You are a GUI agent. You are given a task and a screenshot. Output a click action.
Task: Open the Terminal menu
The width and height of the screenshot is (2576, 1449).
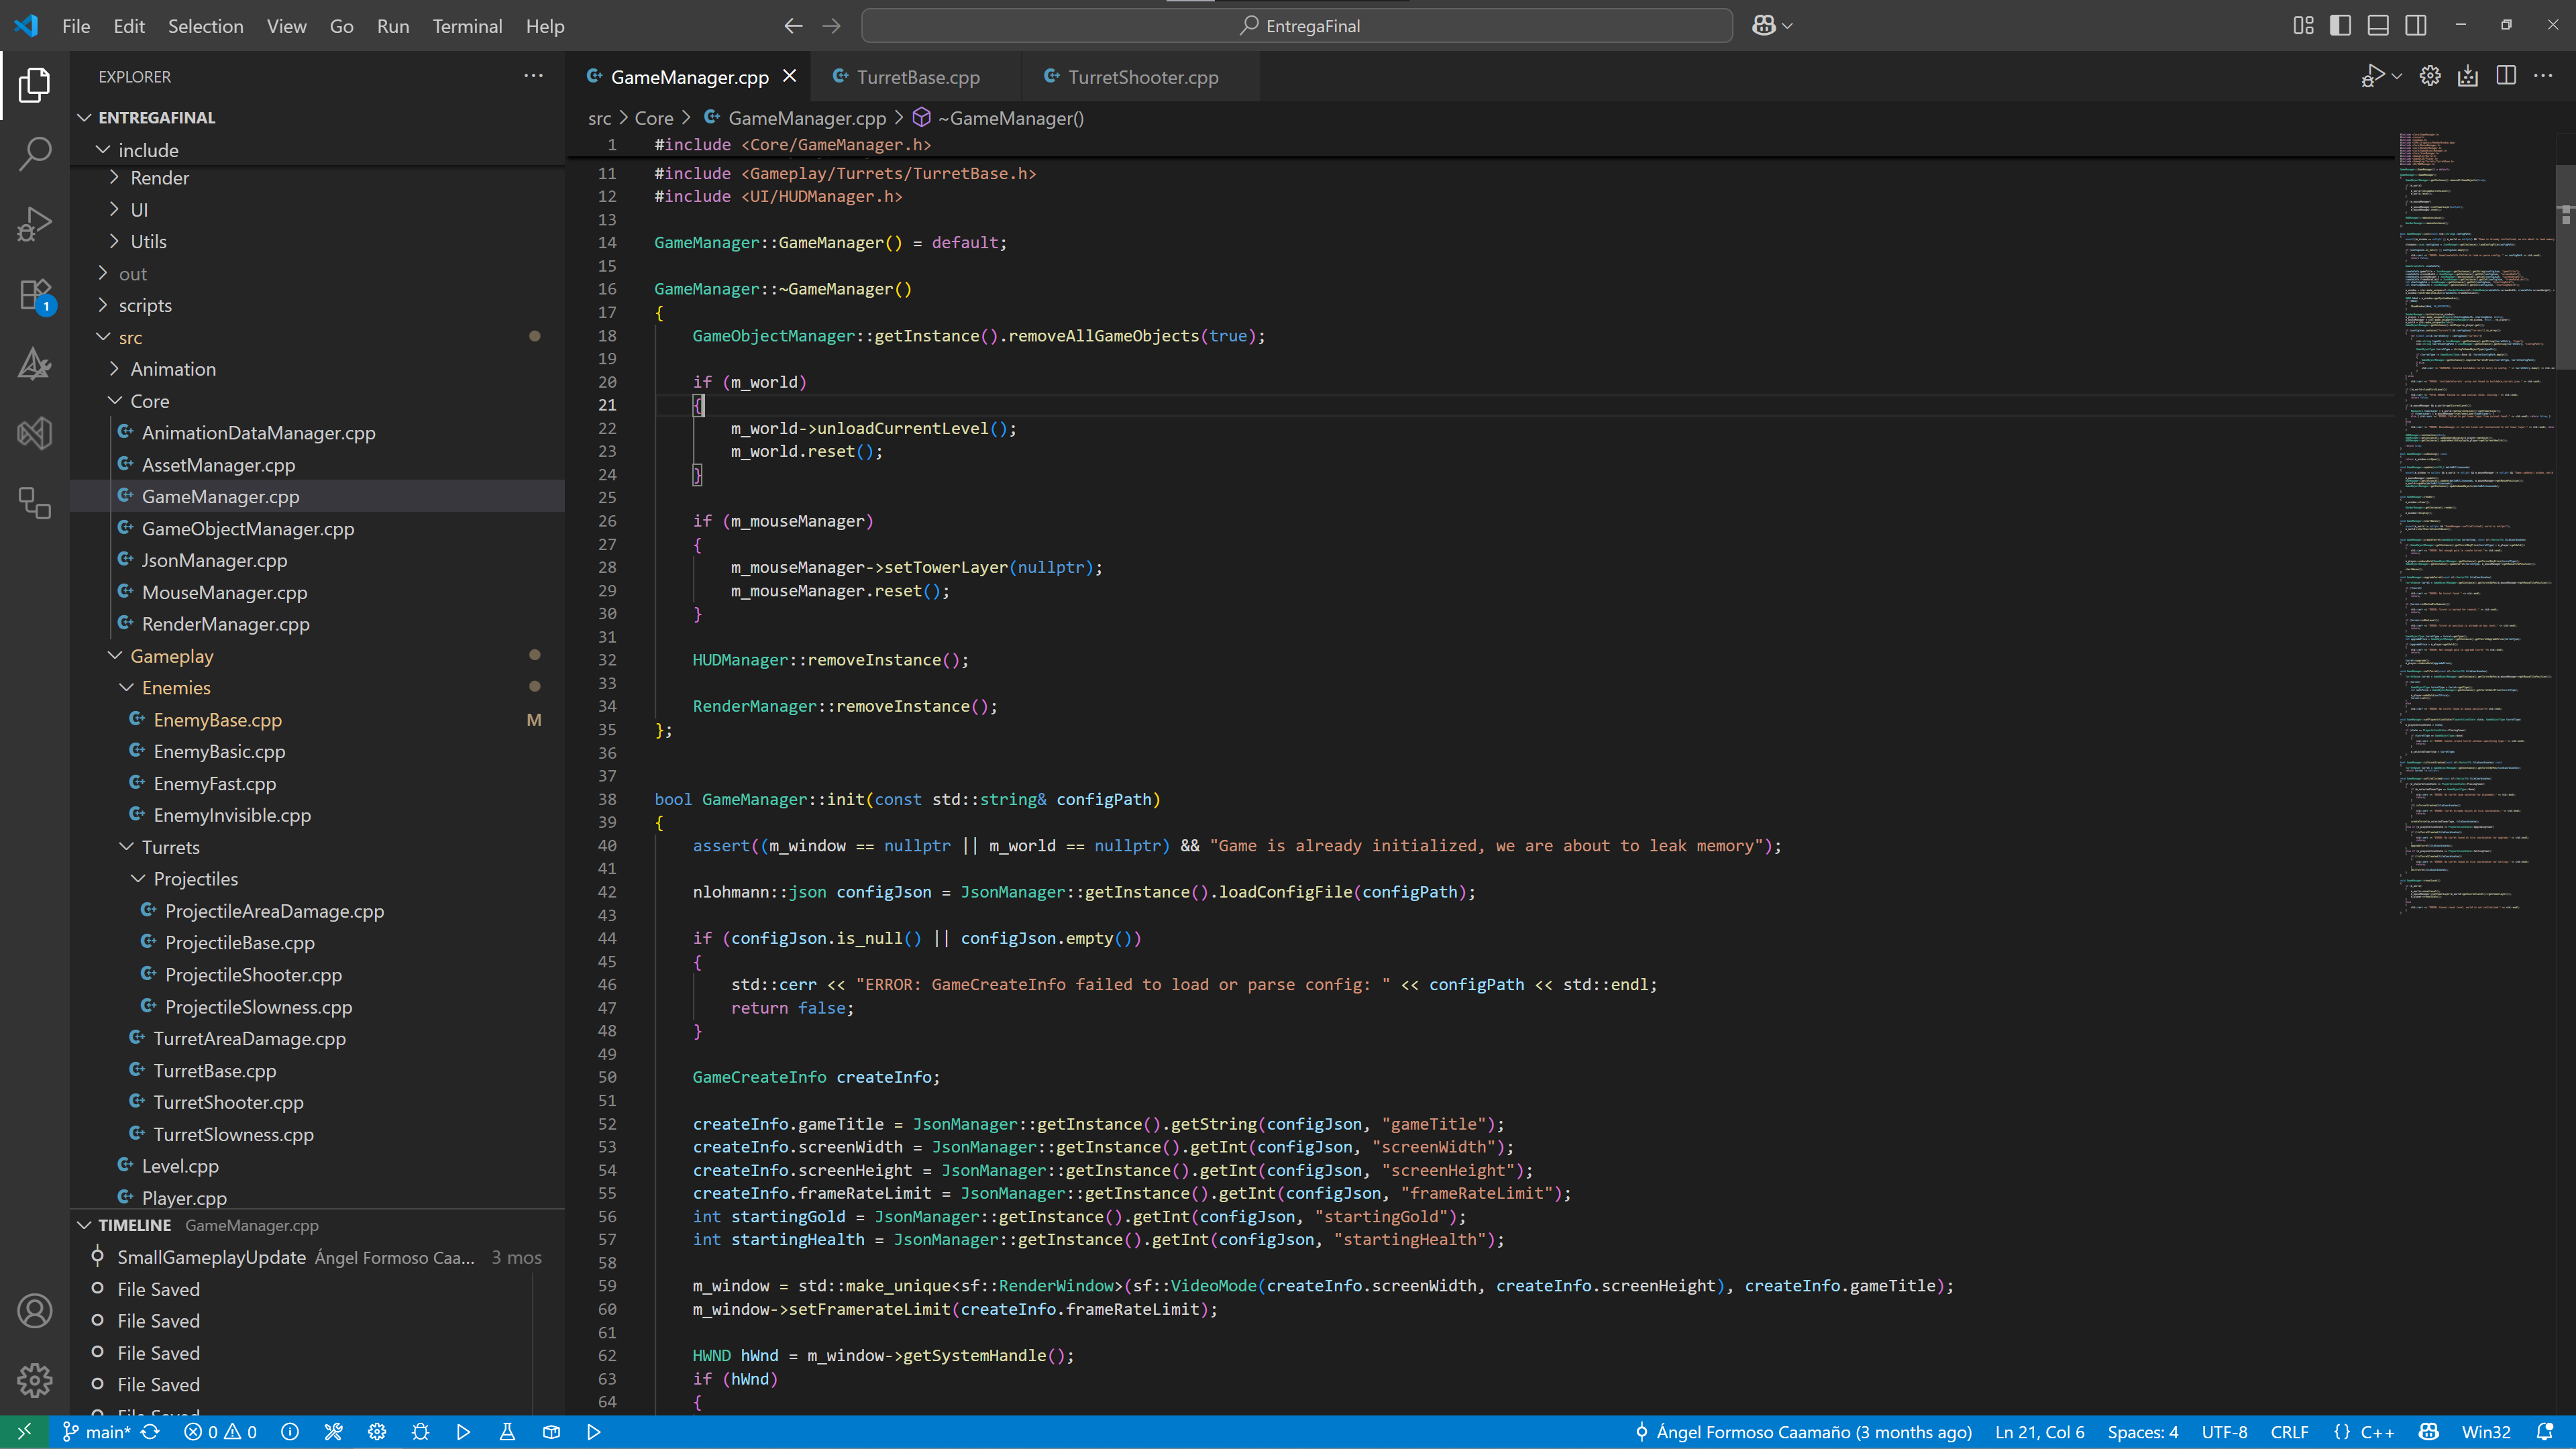coord(467,26)
